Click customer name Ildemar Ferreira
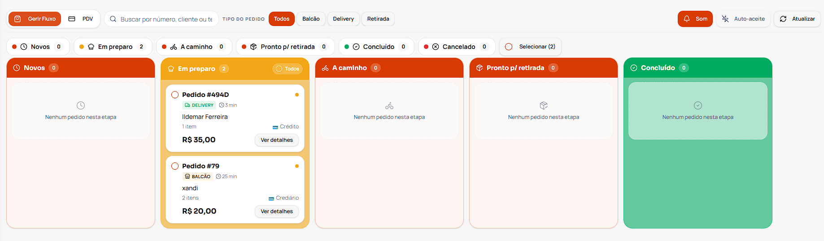824x241 pixels. (x=205, y=117)
